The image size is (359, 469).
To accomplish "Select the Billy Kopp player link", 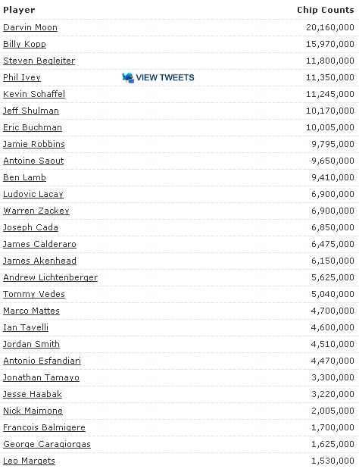I will (x=24, y=44).
